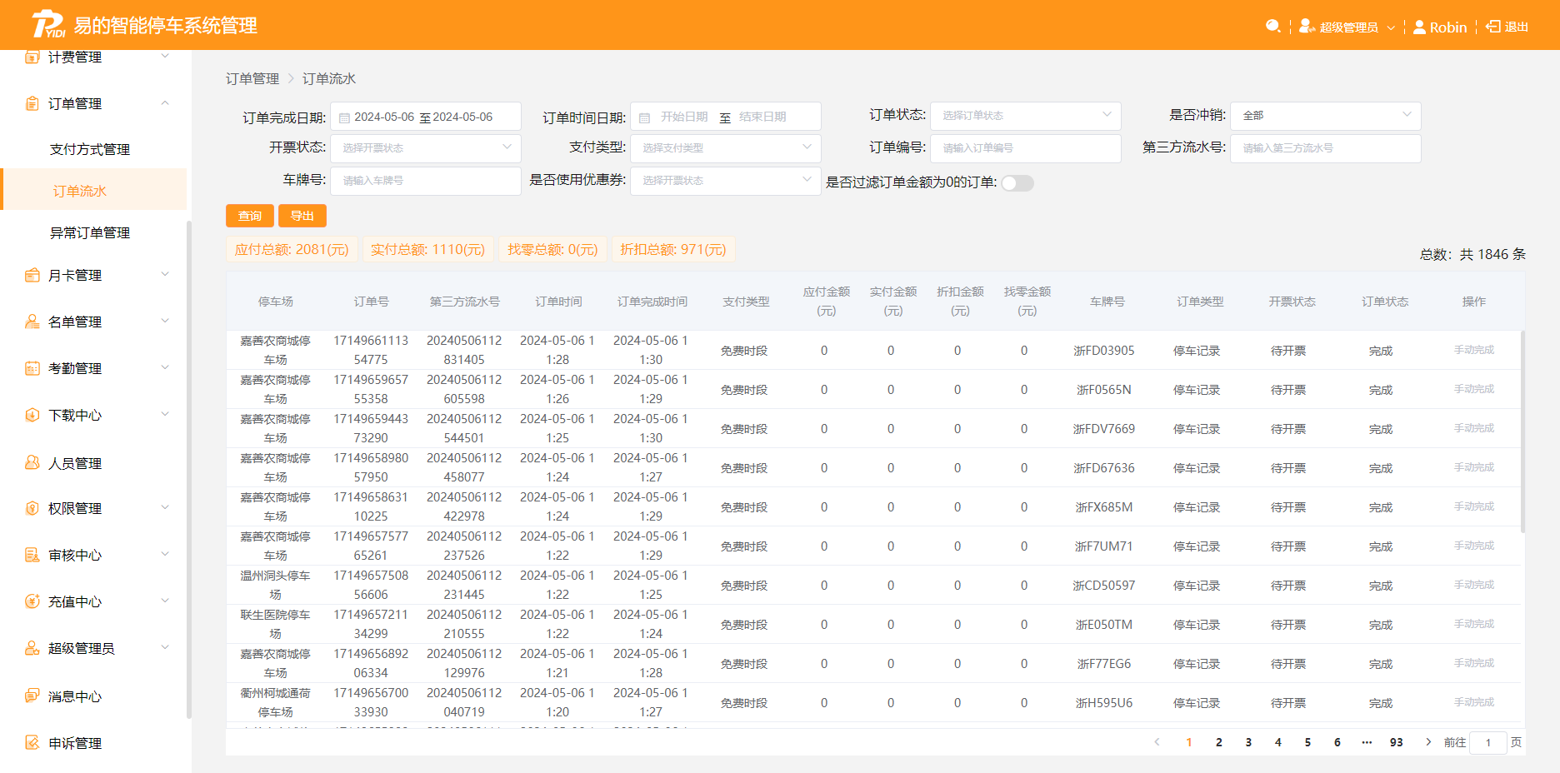
Task: Jump to last page 93
Action: pos(1396,742)
